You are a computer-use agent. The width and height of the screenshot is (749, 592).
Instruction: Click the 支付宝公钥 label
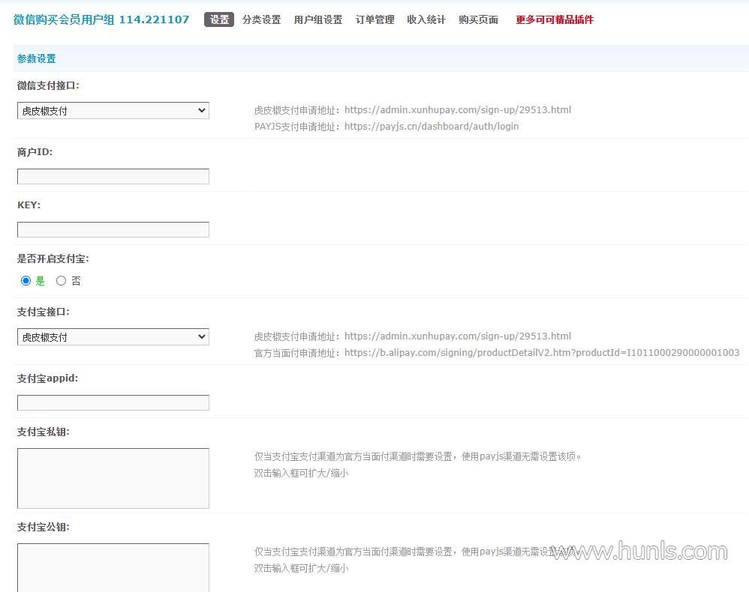pos(44,527)
